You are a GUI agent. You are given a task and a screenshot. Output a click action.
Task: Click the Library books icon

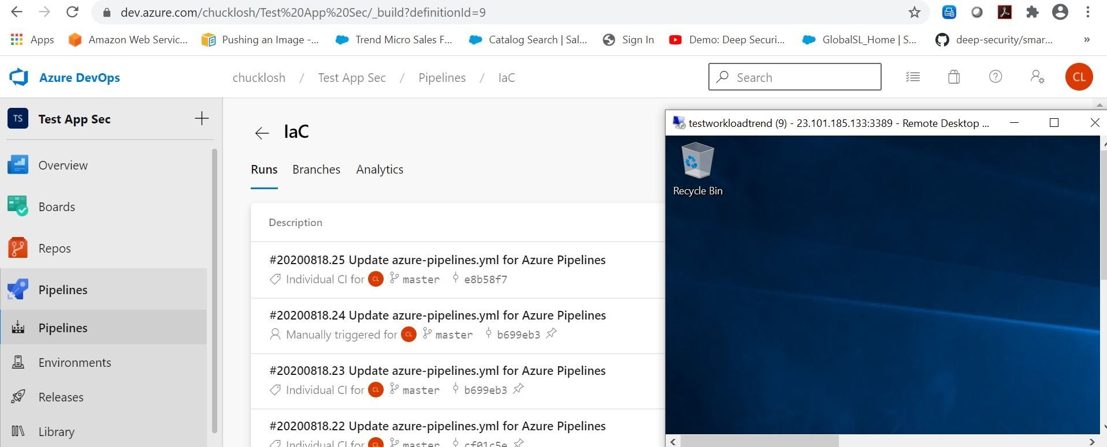coord(18,431)
